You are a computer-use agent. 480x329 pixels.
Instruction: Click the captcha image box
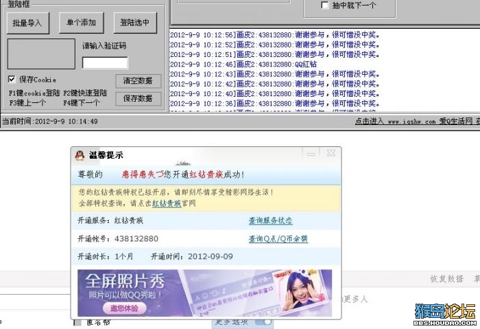click(x=41, y=54)
